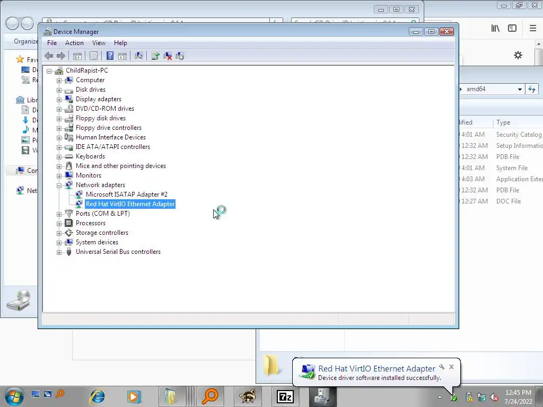Expand the Computer node

click(x=59, y=81)
